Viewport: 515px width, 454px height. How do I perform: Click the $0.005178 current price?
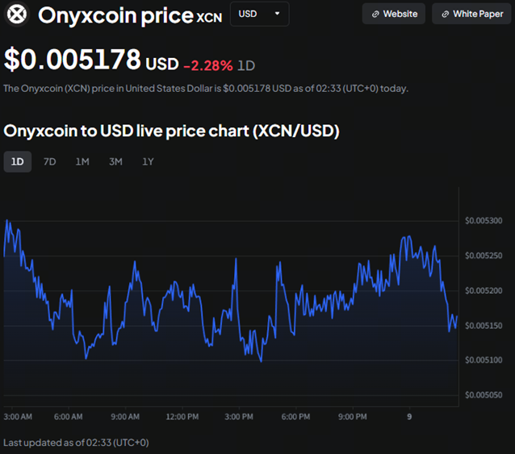click(71, 61)
